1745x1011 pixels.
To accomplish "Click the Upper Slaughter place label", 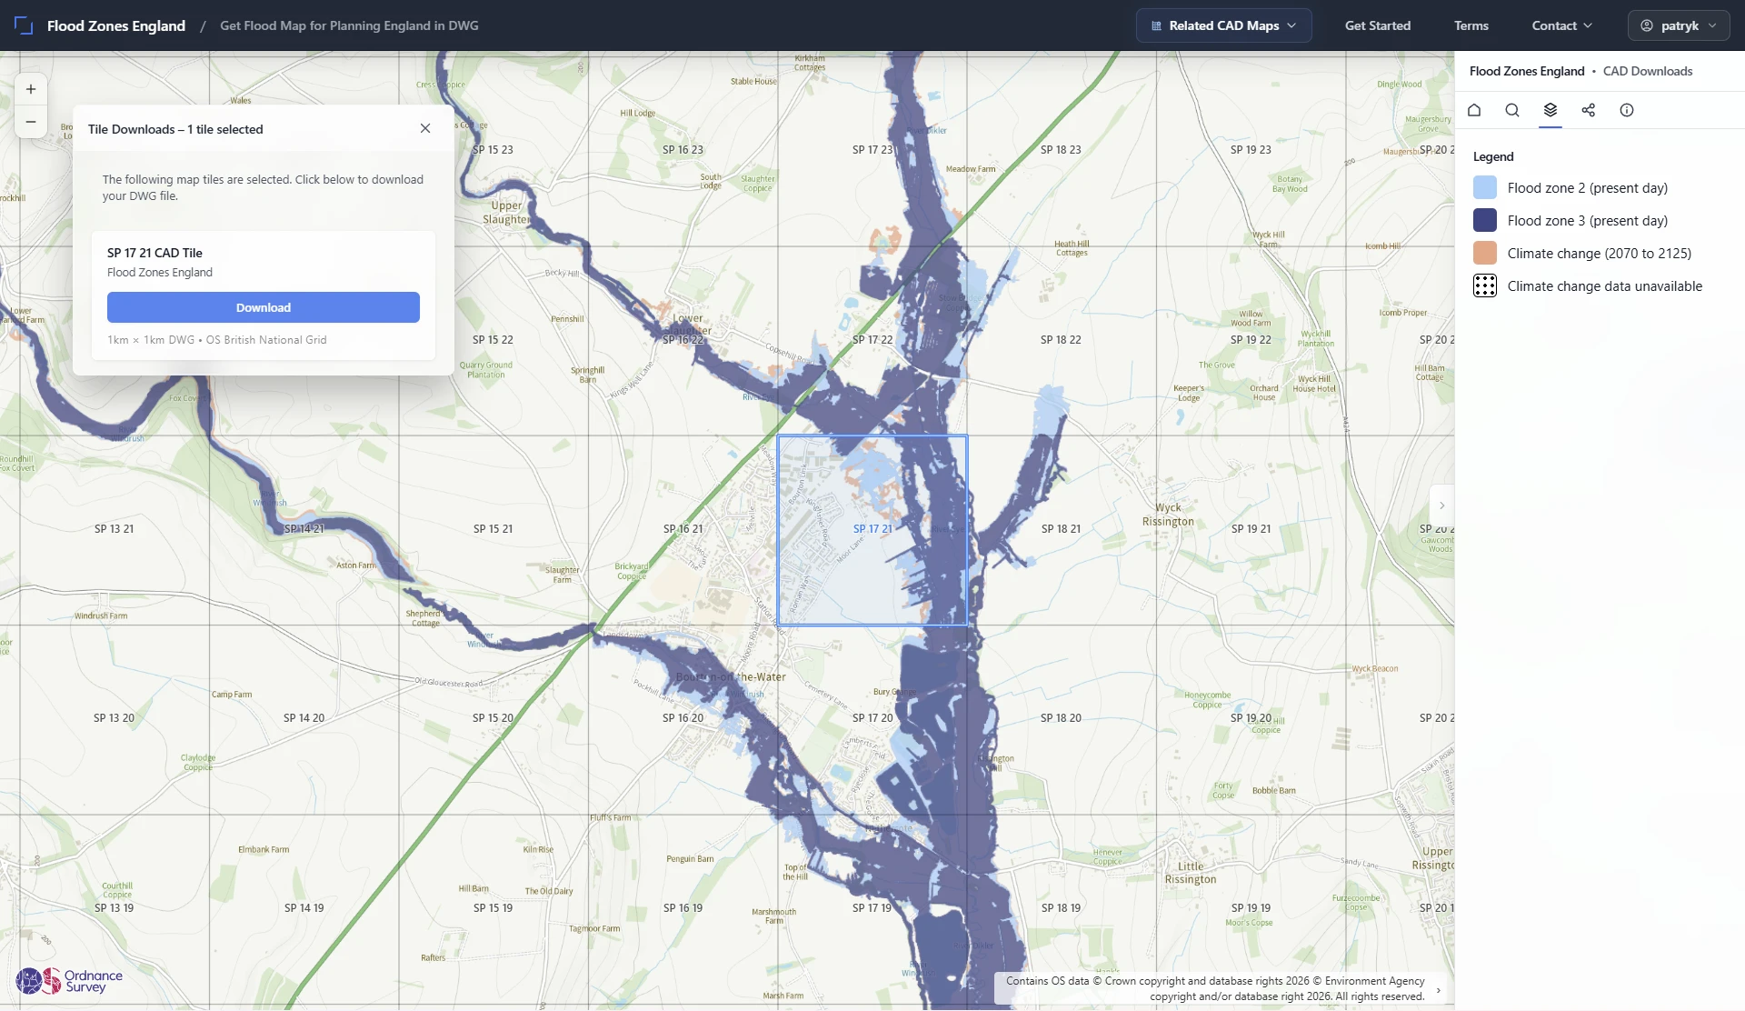I will (506, 213).
